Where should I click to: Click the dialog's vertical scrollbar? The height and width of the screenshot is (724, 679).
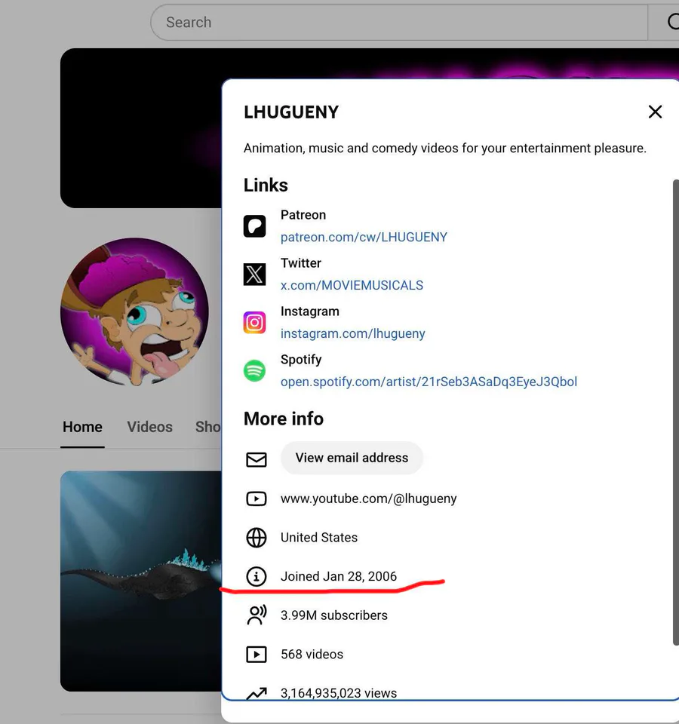click(676, 413)
